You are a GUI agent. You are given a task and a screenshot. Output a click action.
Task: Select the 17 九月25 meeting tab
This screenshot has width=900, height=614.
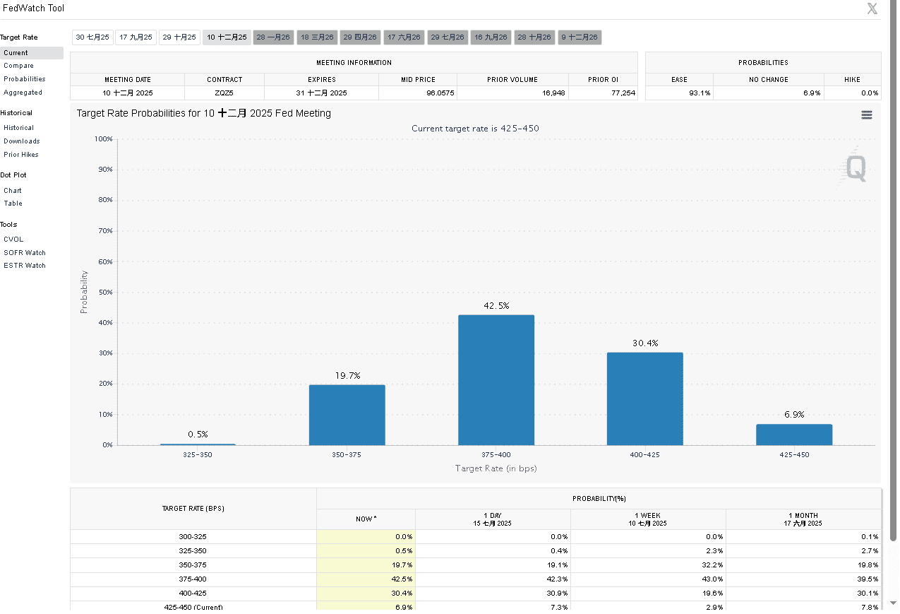[136, 37]
